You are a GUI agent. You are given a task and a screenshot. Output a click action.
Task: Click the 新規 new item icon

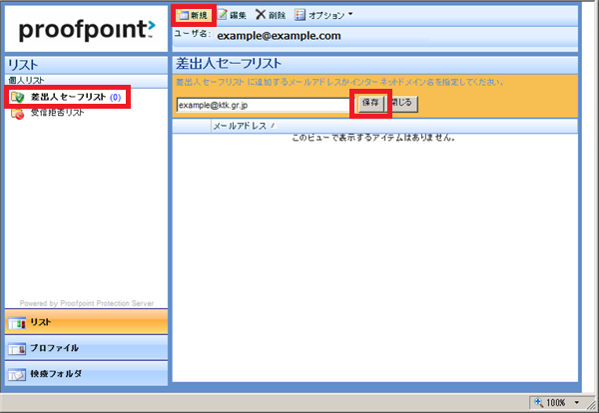pos(184,15)
